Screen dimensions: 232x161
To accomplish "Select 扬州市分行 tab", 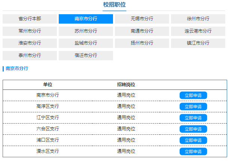I will tap(142, 43).
